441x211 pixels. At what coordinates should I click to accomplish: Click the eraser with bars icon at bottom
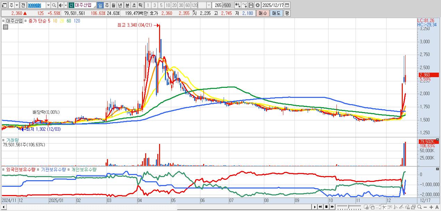click(x=407, y=207)
